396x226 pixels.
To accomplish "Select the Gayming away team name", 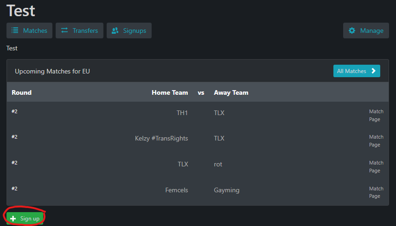I will tap(226, 190).
